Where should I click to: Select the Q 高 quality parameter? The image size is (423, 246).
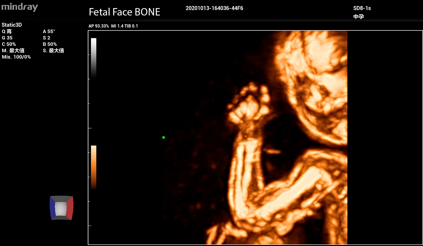point(7,32)
